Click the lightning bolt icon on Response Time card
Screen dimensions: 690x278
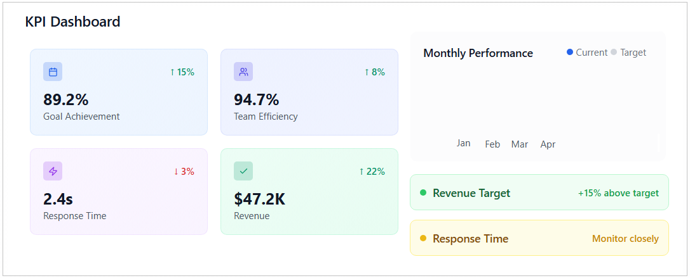(x=53, y=172)
